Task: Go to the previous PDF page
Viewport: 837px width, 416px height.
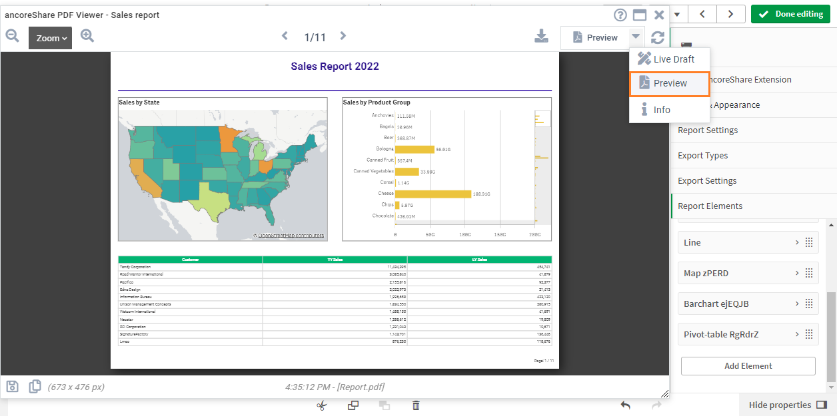Action: coord(285,37)
